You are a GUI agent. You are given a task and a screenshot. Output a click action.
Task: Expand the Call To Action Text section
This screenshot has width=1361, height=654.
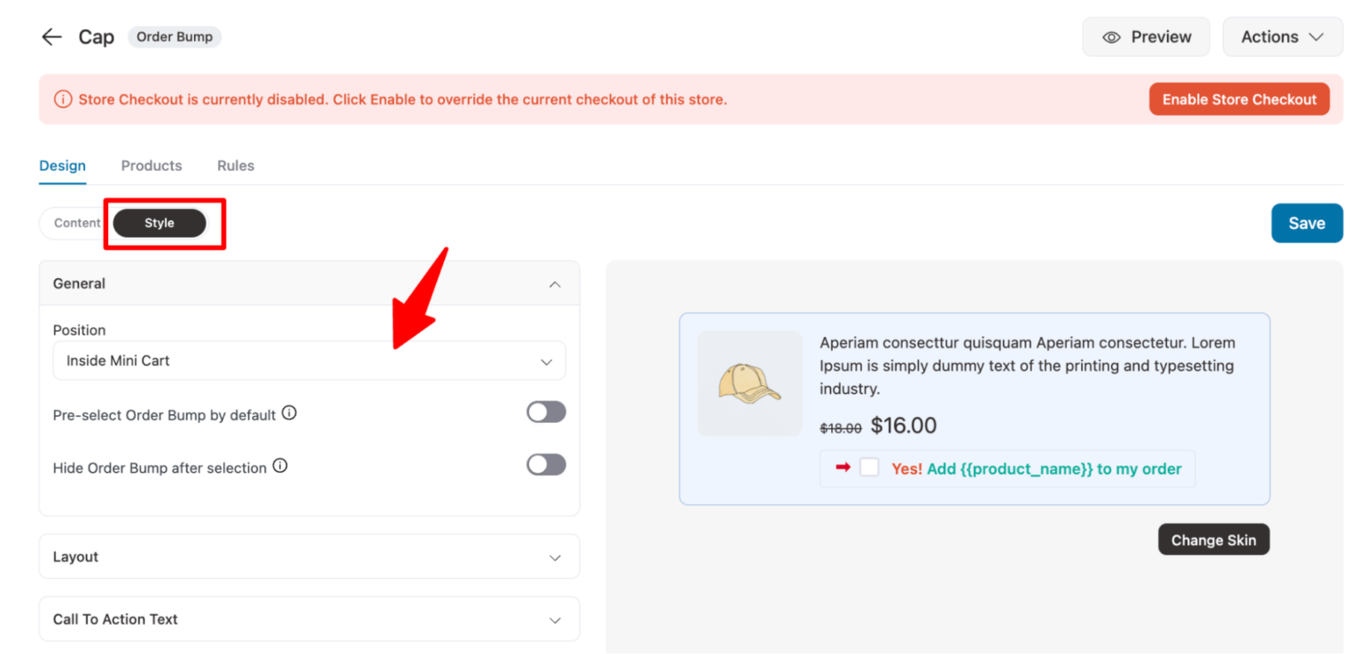[308, 619]
